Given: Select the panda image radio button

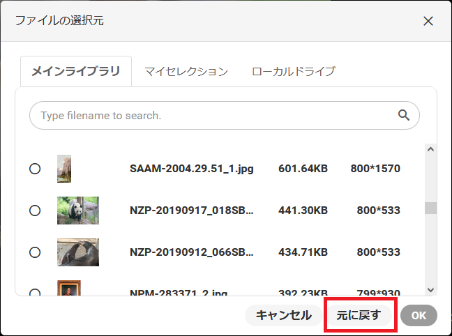Looking at the screenshot, I should 35,211.
